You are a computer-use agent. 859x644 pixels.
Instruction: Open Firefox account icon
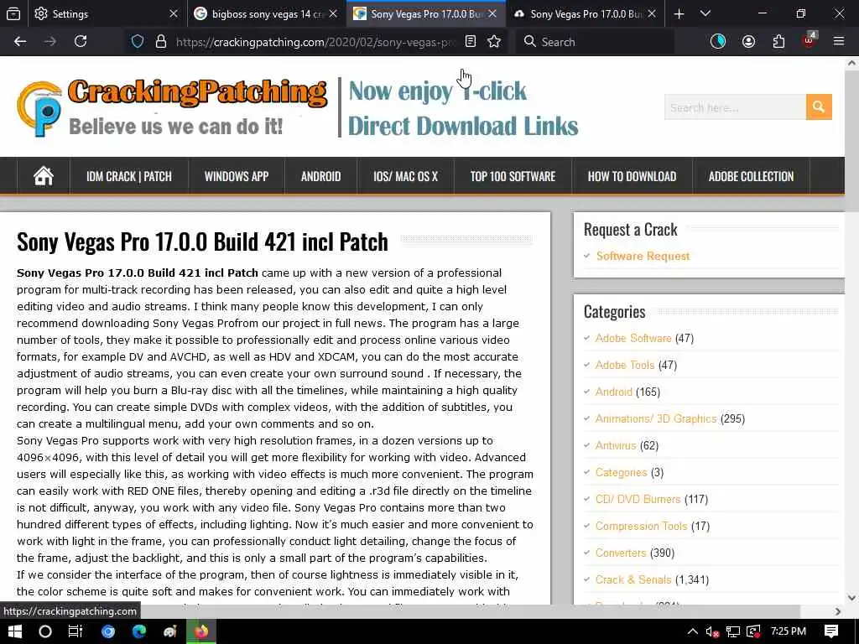pos(748,42)
